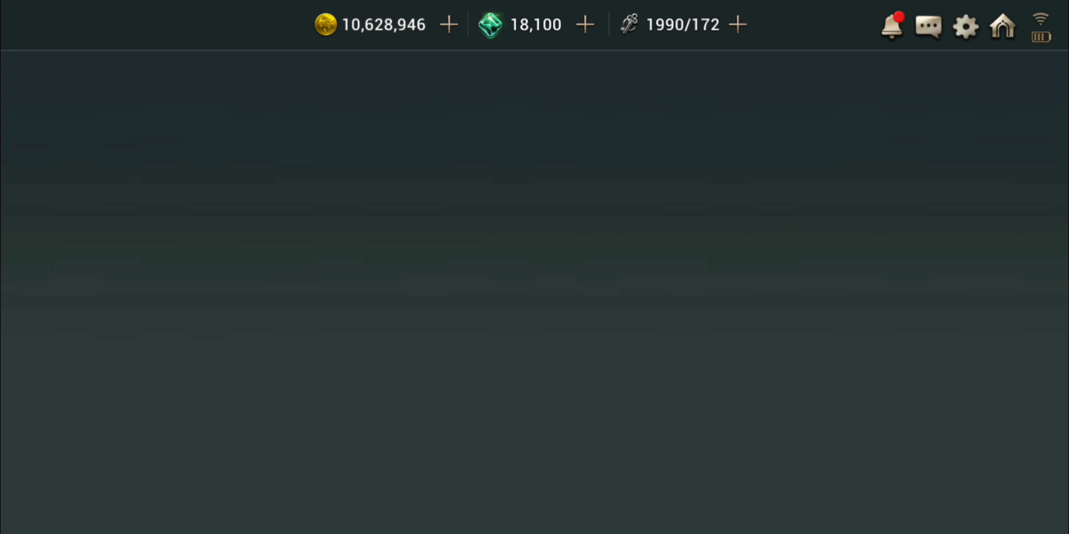Check the Wi-Fi signal indicator
Image resolution: width=1069 pixels, height=534 pixels.
(x=1041, y=19)
